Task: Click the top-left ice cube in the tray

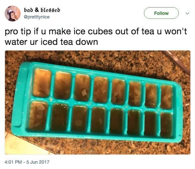Action: [42, 83]
